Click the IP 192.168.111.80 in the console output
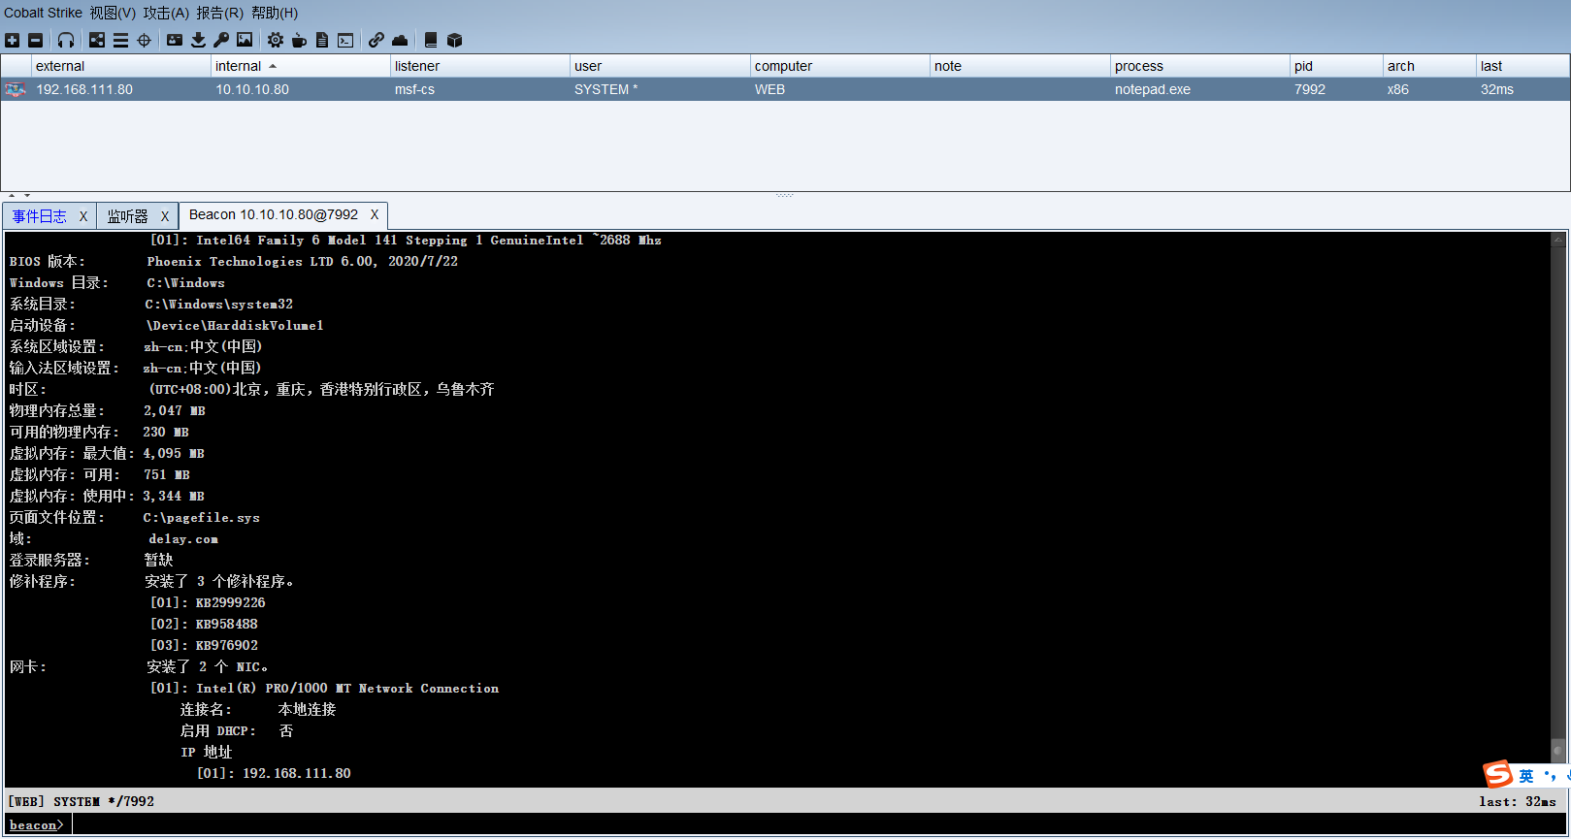1571x839 pixels. click(x=297, y=774)
